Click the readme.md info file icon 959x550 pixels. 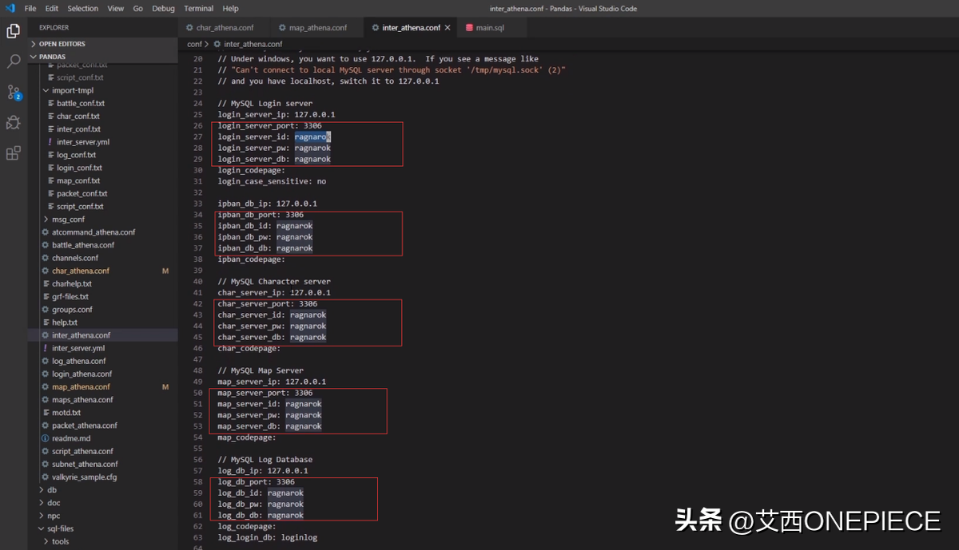pyautogui.click(x=46, y=438)
